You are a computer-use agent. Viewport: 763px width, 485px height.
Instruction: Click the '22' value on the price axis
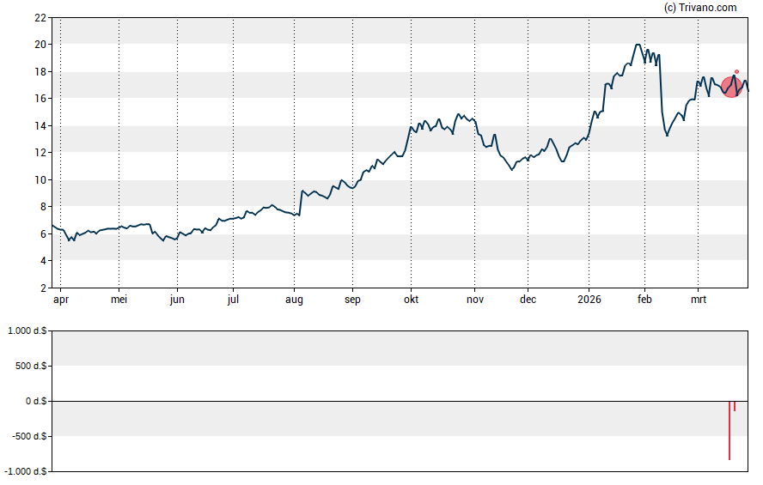(40, 17)
